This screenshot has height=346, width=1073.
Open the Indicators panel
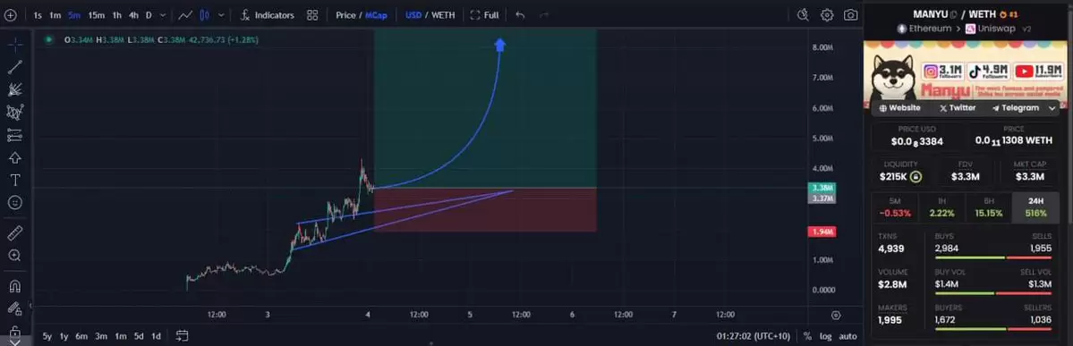click(x=267, y=15)
